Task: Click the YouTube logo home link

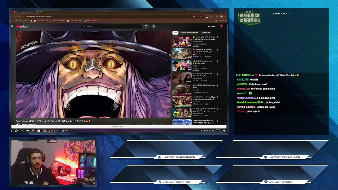Action: 22,26
